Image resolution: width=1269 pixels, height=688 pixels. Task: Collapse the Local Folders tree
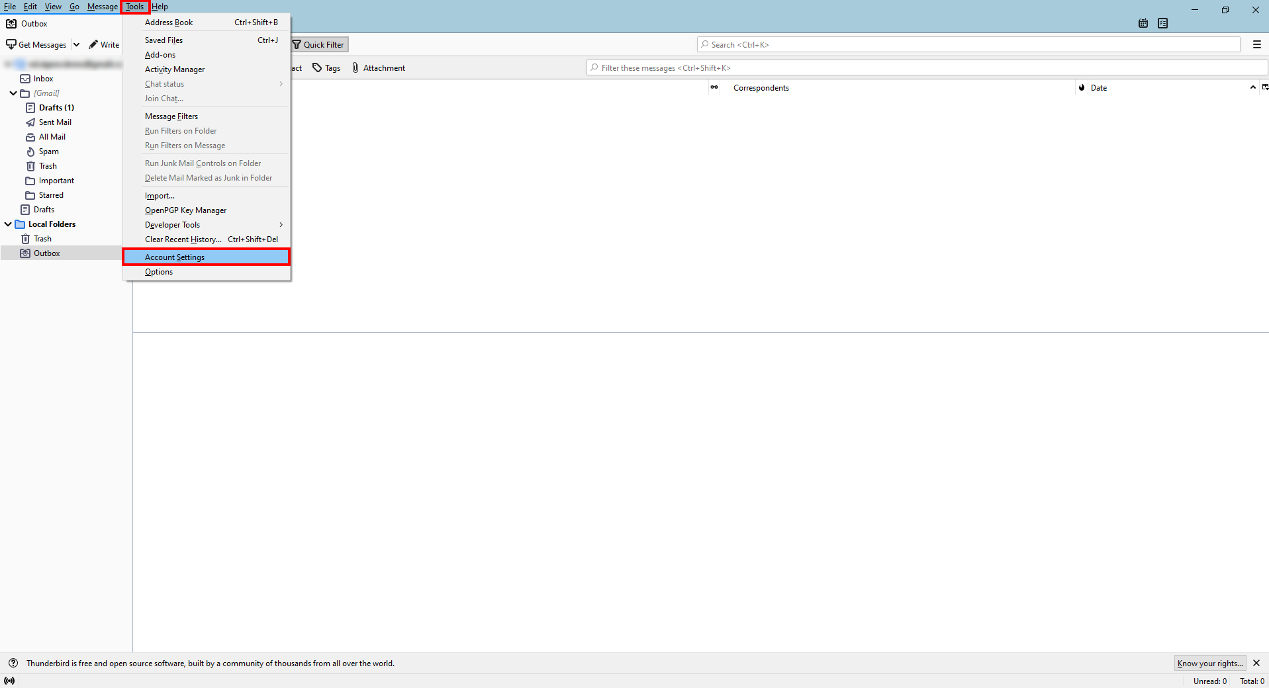(7, 224)
